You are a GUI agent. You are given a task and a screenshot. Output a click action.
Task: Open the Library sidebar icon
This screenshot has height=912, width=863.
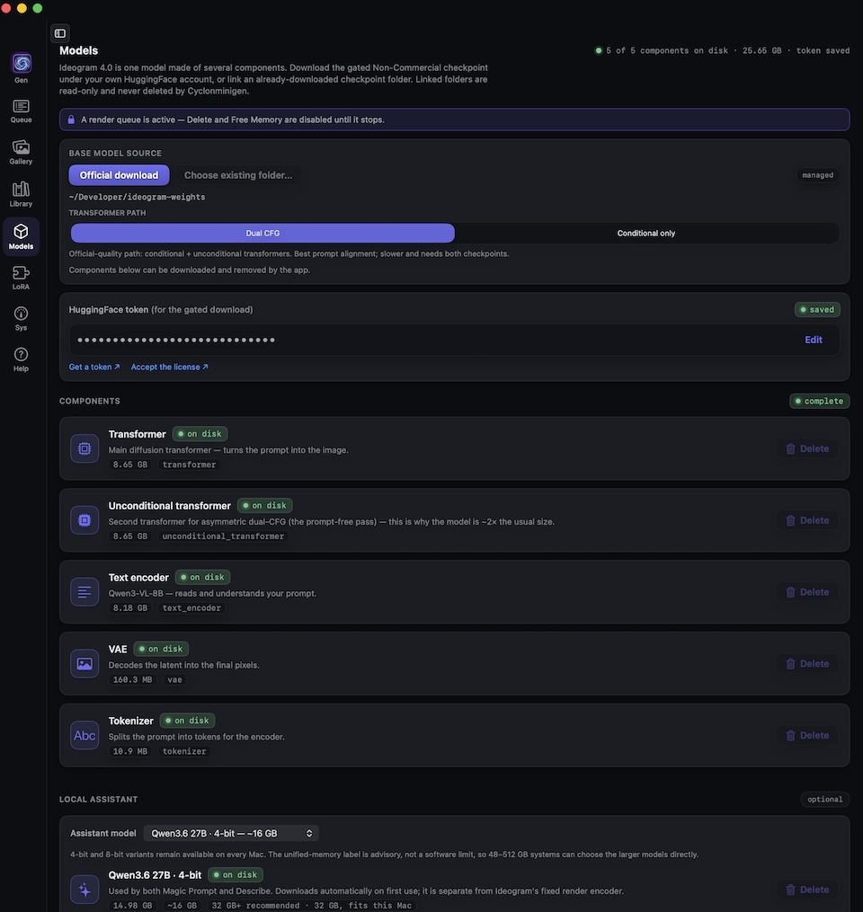(x=21, y=194)
